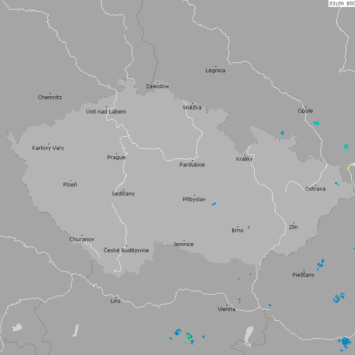Click the lightning cluster above Piešťany
Screen dimensions: 355x355
click(x=321, y=262)
